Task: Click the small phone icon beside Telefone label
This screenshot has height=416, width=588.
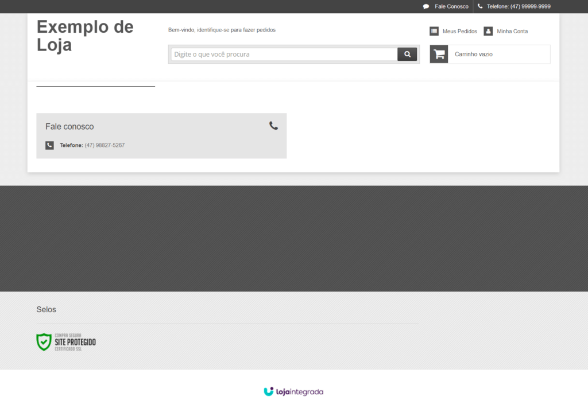Action: tap(50, 146)
